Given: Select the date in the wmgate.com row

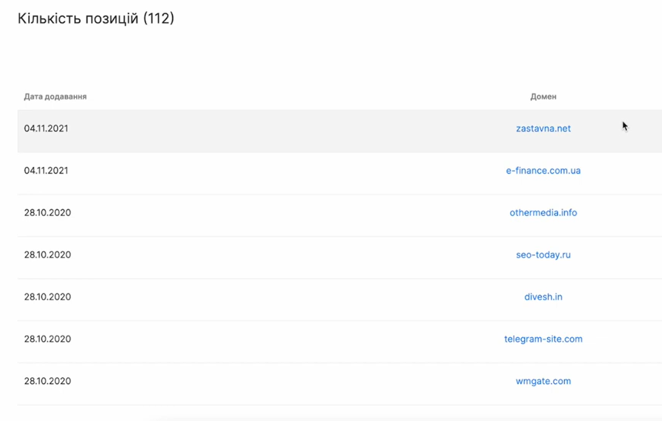Looking at the screenshot, I should tap(47, 381).
